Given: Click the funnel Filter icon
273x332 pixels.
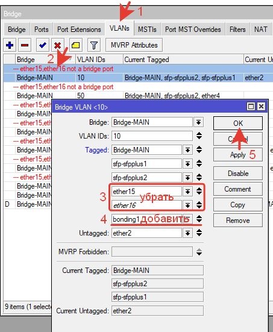Looking at the screenshot, I should pos(94,45).
